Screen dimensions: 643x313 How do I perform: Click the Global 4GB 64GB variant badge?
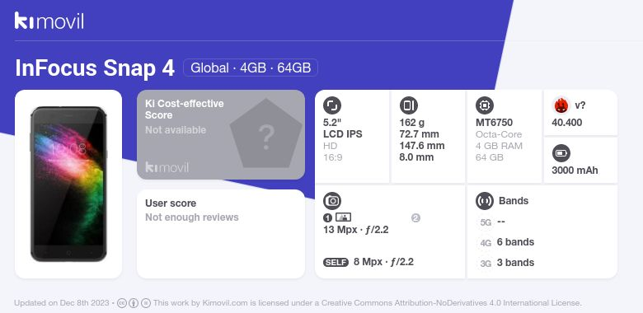pyautogui.click(x=251, y=68)
